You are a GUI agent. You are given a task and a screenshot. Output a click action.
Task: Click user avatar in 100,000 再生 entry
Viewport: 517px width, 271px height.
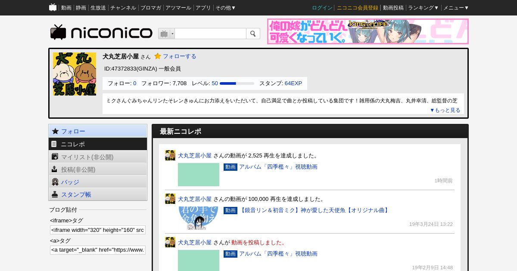(170, 199)
